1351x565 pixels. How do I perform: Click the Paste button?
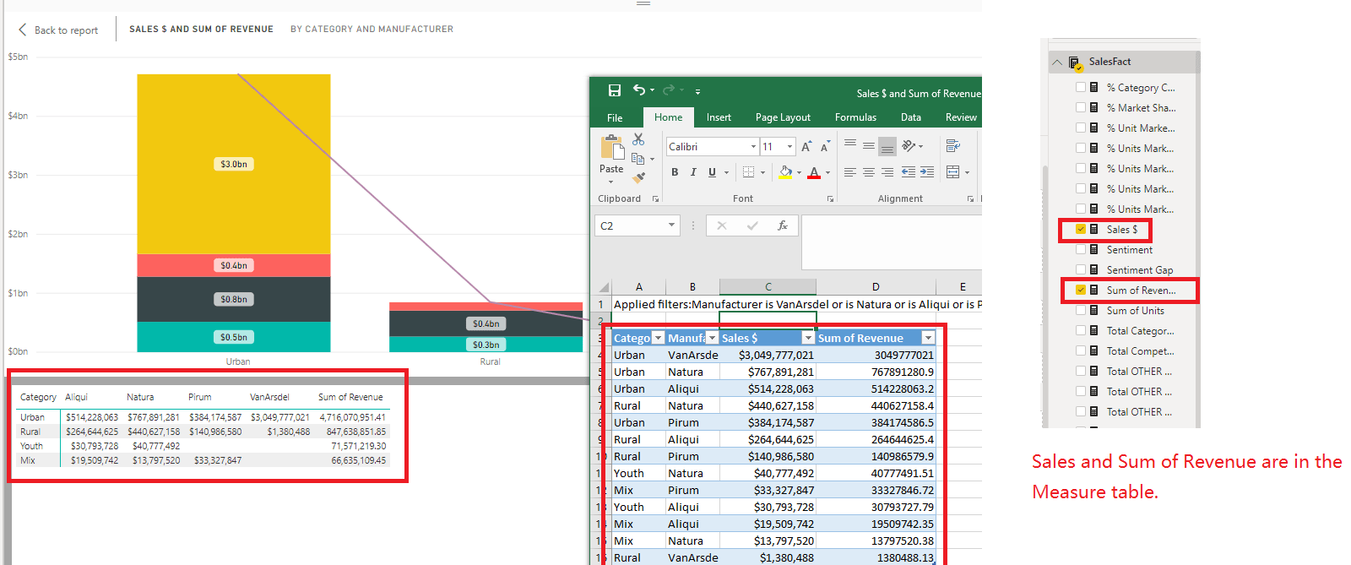pyautogui.click(x=611, y=148)
